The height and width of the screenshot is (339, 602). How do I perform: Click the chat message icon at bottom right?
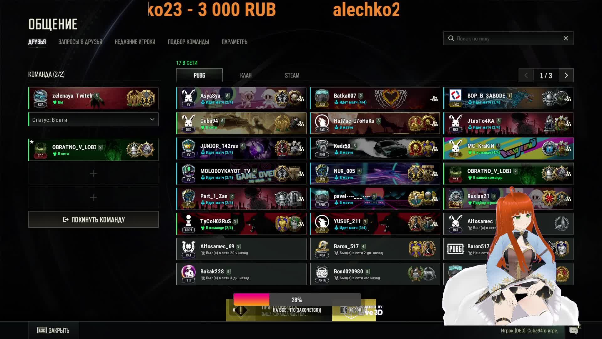[574, 331]
